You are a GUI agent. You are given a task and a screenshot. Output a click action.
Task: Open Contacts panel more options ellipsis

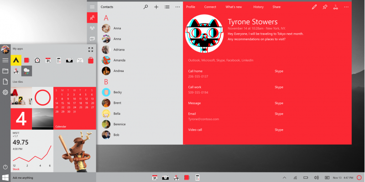pyautogui.click(x=177, y=7)
